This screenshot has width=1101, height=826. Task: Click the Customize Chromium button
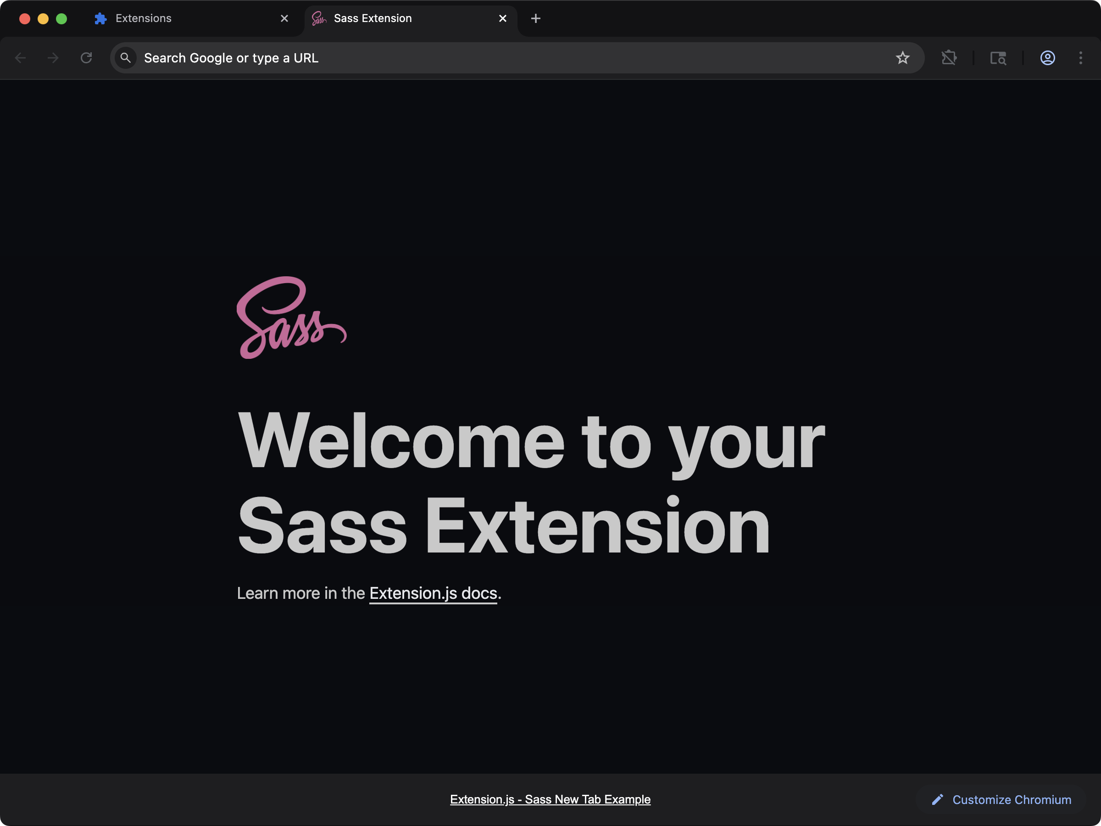[x=1001, y=799]
